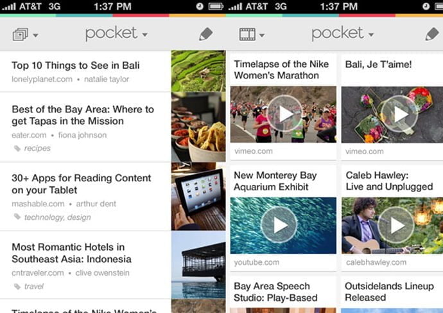Tap the iPad tablet thumbnail image
Viewport: 443px width, 313px height.
coord(198,196)
